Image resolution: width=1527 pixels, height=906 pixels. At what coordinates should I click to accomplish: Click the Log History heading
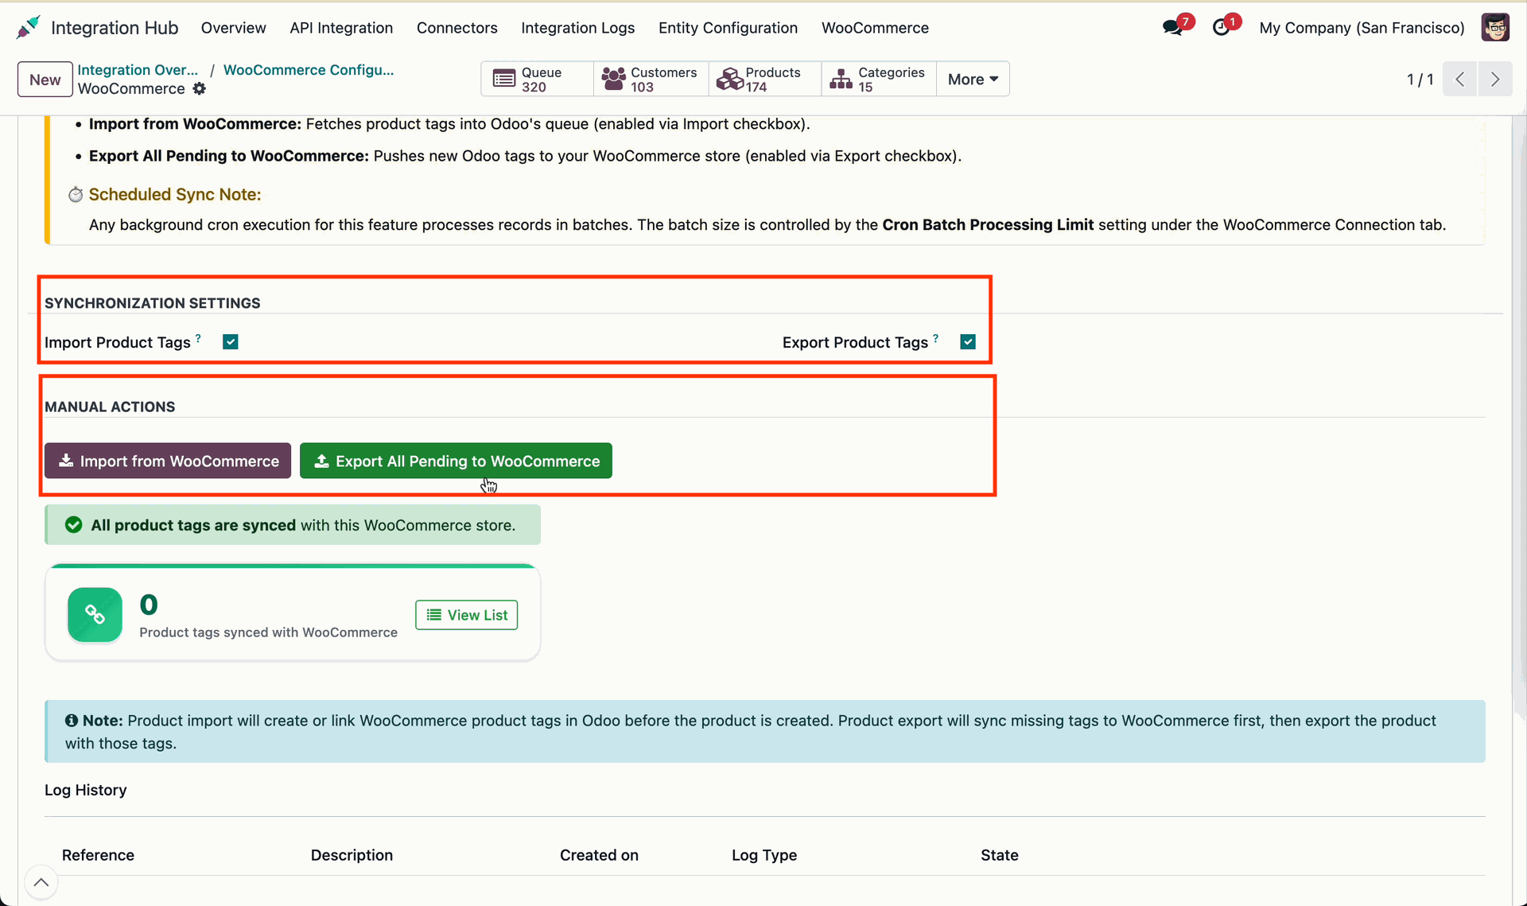(x=86, y=790)
